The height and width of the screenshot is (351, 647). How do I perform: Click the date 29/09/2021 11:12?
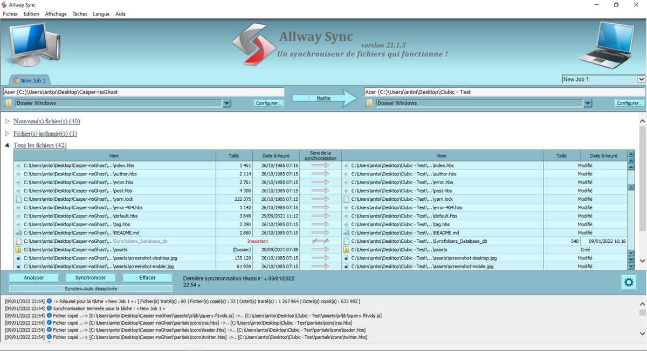(x=279, y=216)
